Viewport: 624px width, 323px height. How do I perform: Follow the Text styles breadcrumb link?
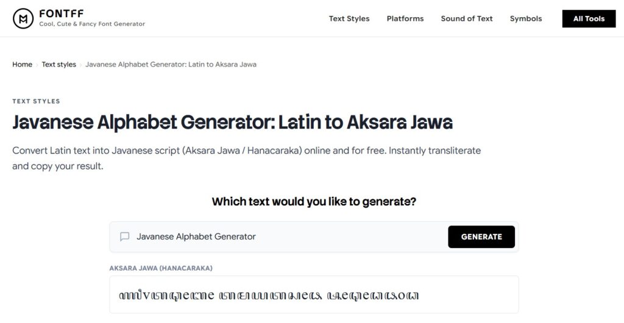coord(59,65)
